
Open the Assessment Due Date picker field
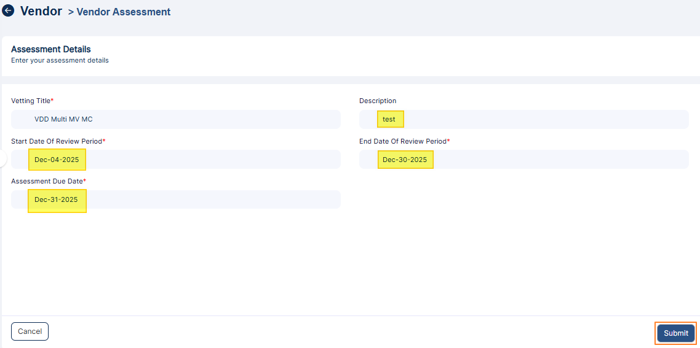tap(175, 200)
